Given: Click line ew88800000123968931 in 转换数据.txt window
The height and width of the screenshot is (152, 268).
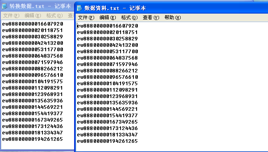Looking at the screenshot, I should pyautogui.click(x=32, y=94).
